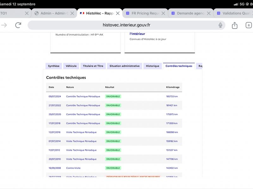Open the Historique tab
The height and width of the screenshot is (189, 253).
click(152, 66)
